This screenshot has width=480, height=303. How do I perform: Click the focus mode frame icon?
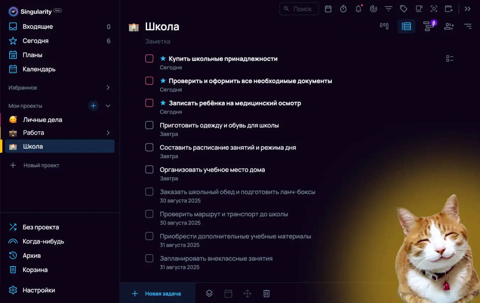pos(434,9)
